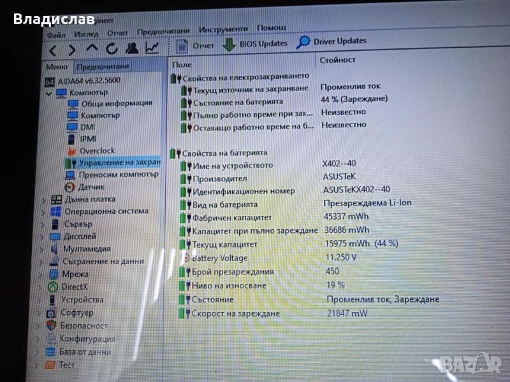Click the DirectX Xbox icon
The height and width of the screenshot is (382, 510).
[53, 287]
